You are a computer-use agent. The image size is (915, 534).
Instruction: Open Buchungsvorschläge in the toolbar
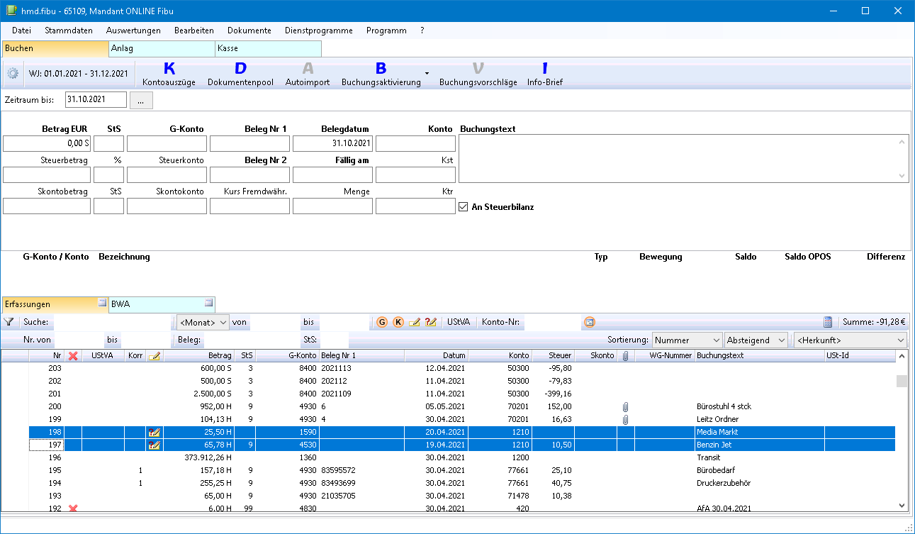(x=478, y=74)
